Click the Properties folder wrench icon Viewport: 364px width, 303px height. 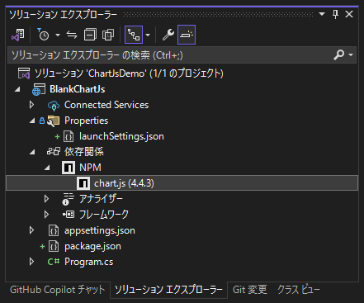click(x=53, y=121)
